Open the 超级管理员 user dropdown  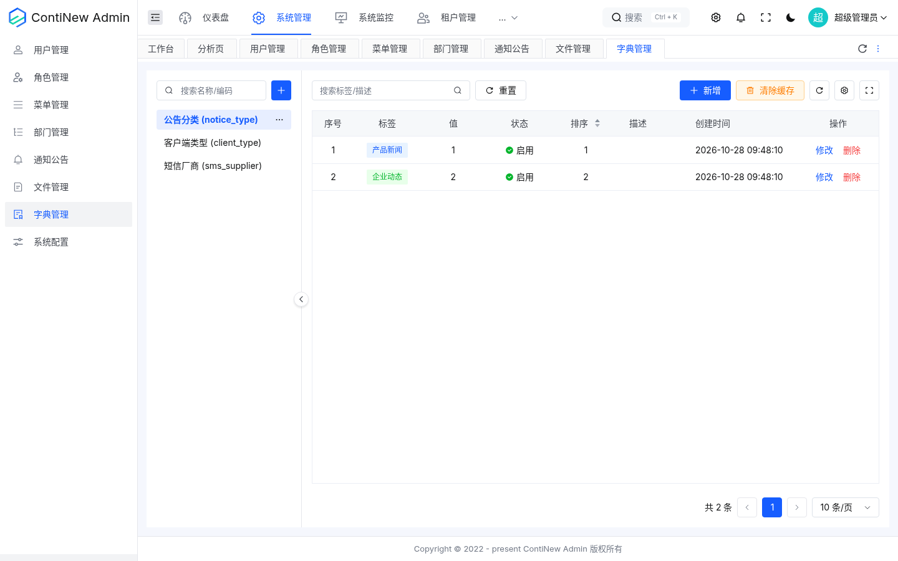pos(861,17)
